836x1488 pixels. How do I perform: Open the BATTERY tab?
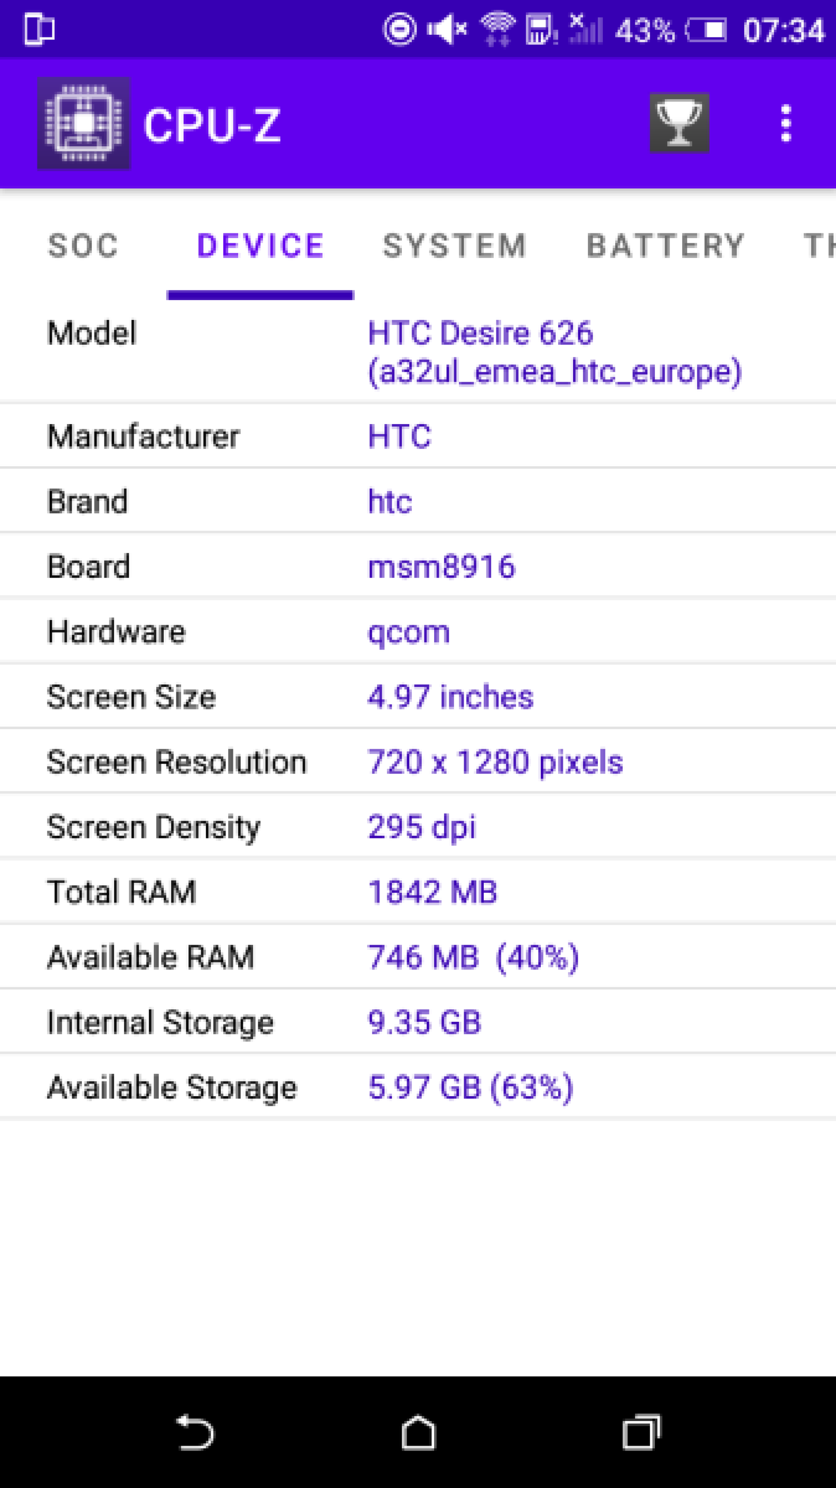(666, 246)
